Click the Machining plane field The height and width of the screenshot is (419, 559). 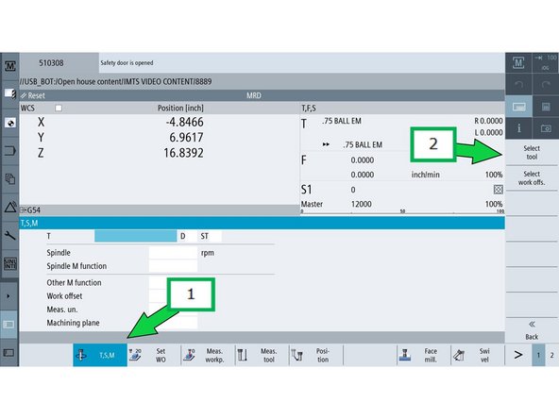[x=173, y=323]
